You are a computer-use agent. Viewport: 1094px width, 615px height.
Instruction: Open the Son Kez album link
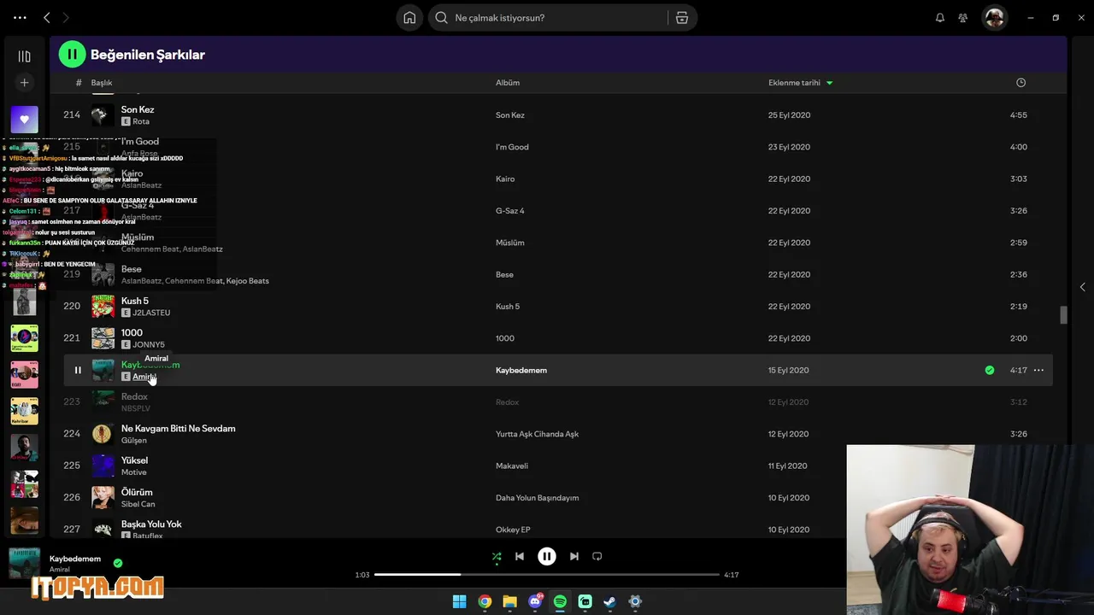point(510,115)
